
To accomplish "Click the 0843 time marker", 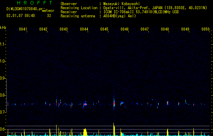I will [x=64, y=29].
